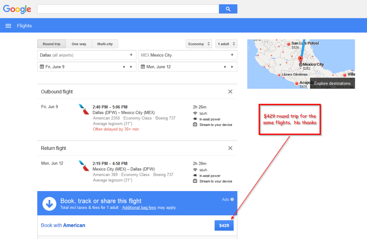Click the MEX Mexico City destination field
The height and width of the screenshot is (239, 367).
[188, 55]
